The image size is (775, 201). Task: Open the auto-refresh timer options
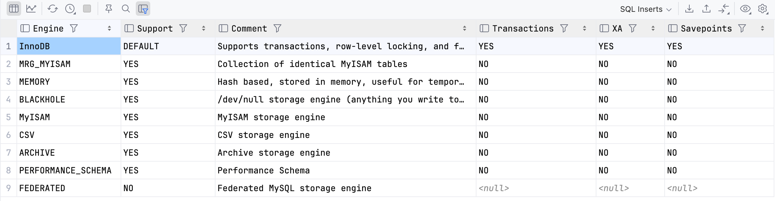click(x=70, y=9)
